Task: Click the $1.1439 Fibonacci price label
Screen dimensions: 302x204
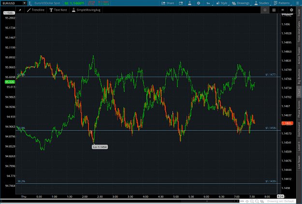Action: click(x=271, y=181)
